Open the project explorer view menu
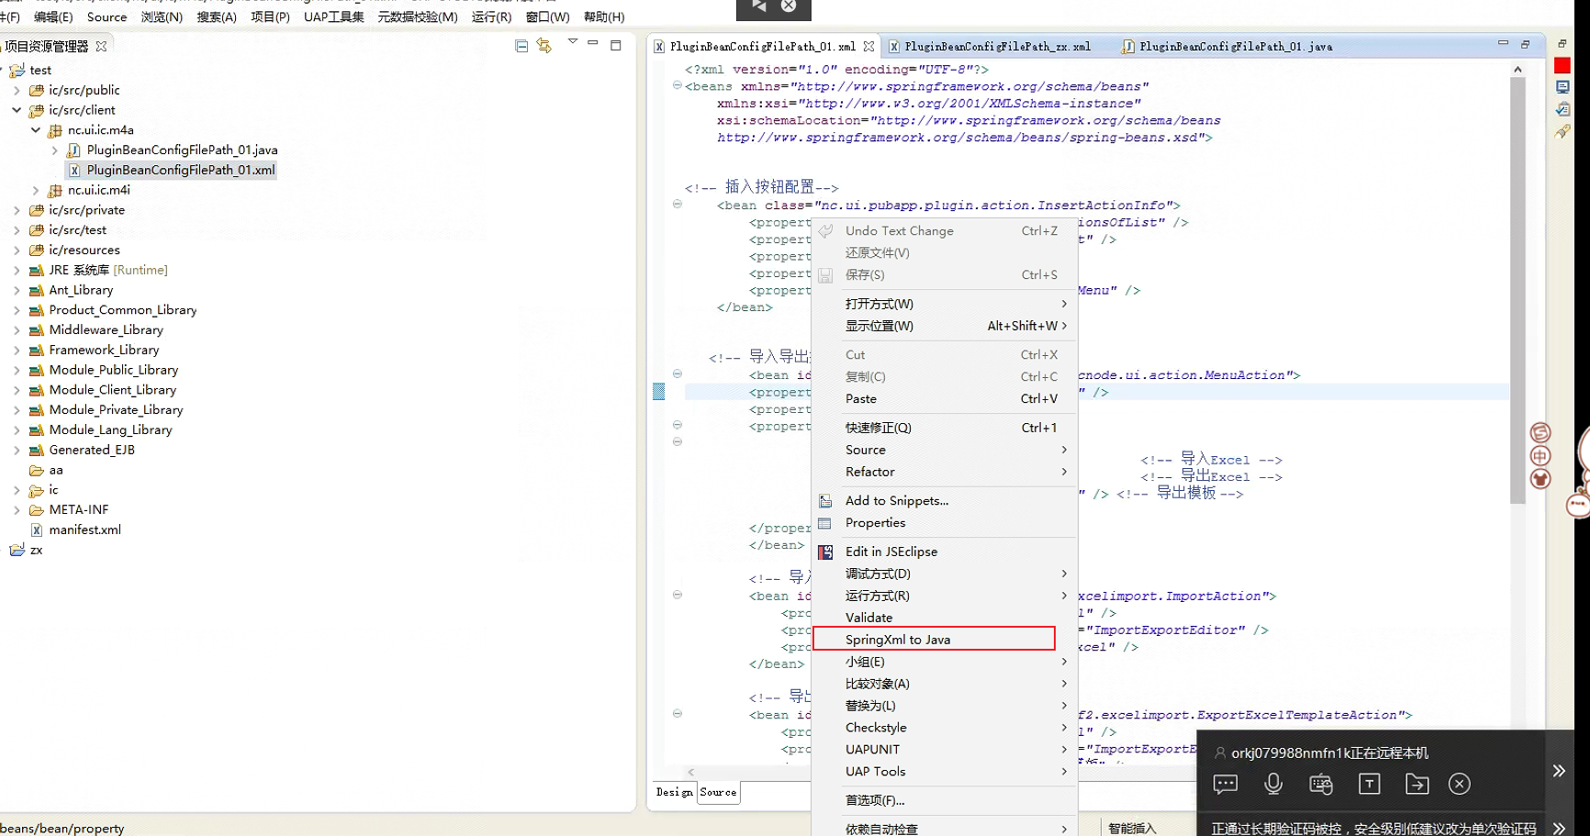The width and height of the screenshot is (1590, 836). point(573,42)
